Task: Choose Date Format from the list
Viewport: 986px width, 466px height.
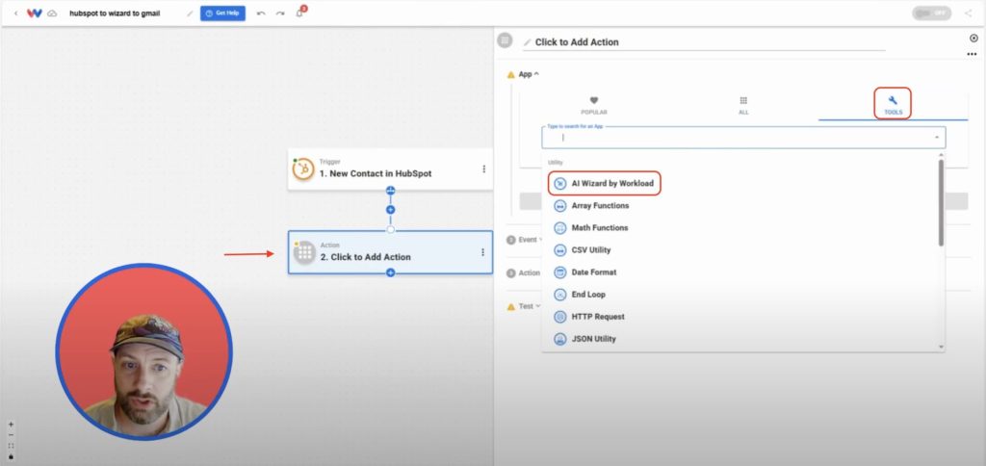Action: coord(740,272)
